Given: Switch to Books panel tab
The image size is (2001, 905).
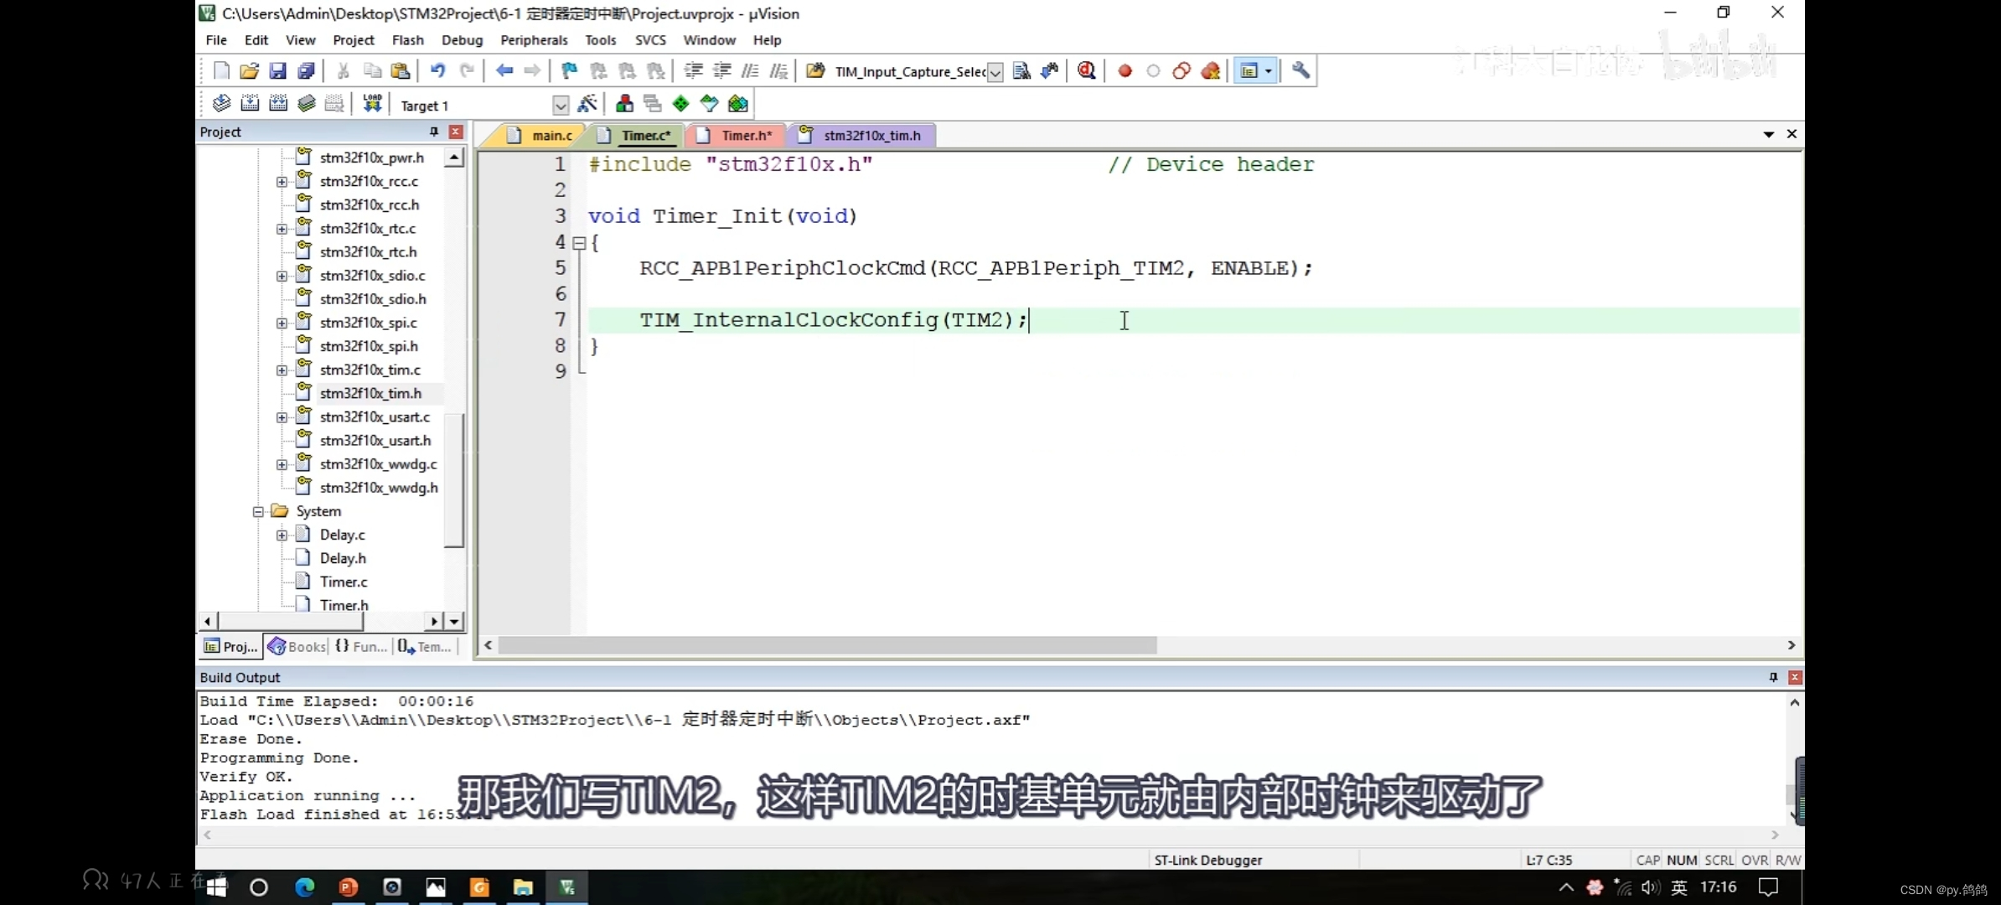Looking at the screenshot, I should point(297,647).
